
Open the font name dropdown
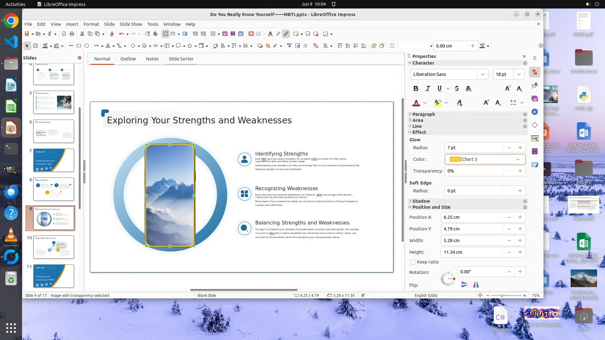tap(482, 74)
